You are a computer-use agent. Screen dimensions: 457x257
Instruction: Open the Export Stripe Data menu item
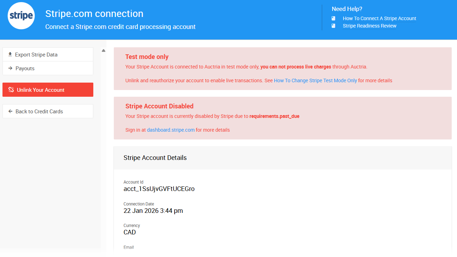[36, 55]
